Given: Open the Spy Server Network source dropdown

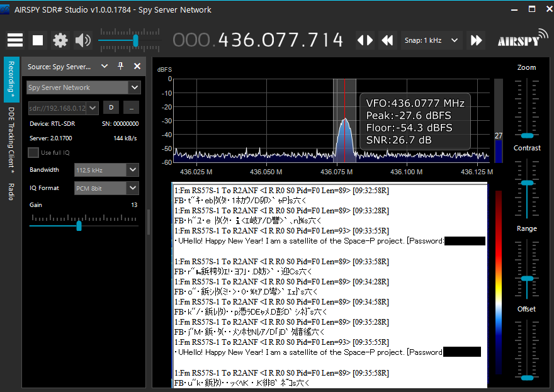Looking at the screenshot, I should click(83, 87).
